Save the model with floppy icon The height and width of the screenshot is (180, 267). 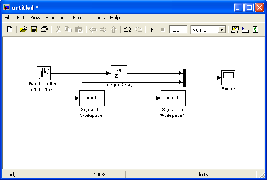[x=34, y=29]
